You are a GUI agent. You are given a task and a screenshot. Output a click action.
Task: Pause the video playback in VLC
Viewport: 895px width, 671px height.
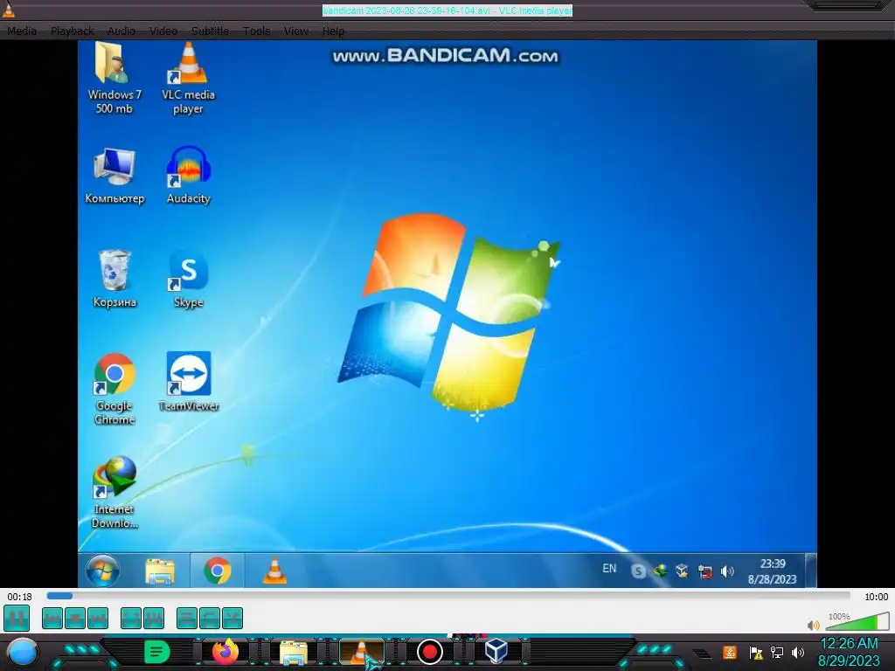(x=17, y=618)
